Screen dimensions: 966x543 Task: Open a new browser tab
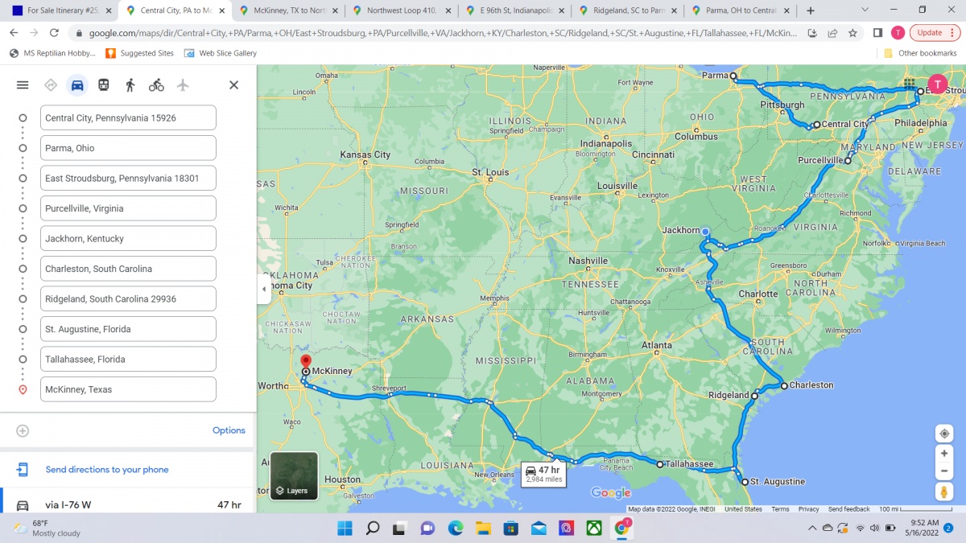(x=811, y=10)
